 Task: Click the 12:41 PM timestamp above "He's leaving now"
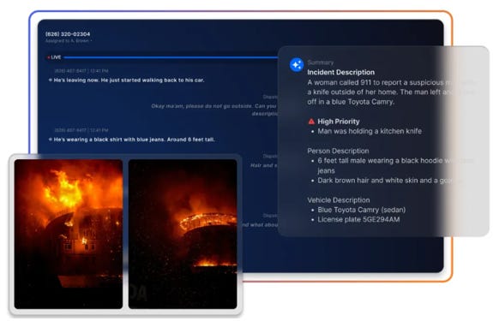coord(81,71)
